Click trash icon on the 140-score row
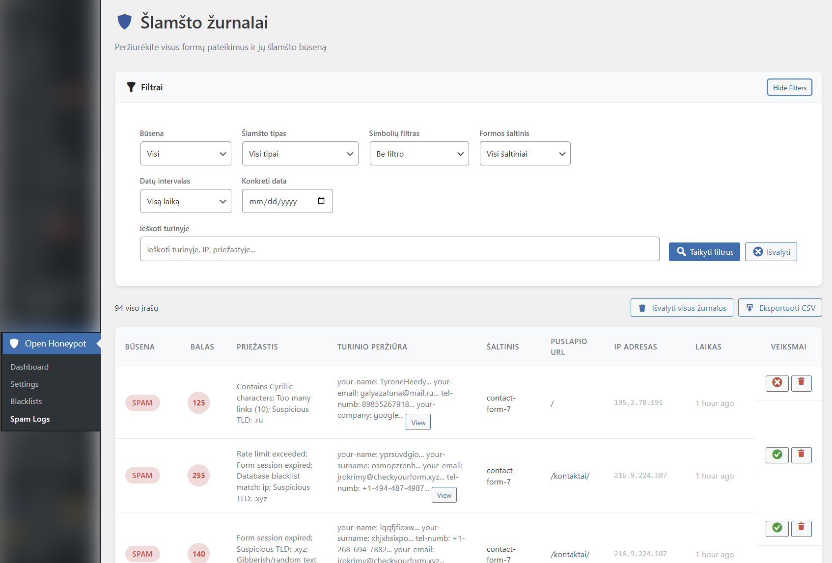The height and width of the screenshot is (563, 832). point(801,528)
